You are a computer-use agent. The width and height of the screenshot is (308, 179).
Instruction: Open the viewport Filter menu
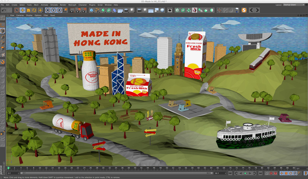[46, 15]
